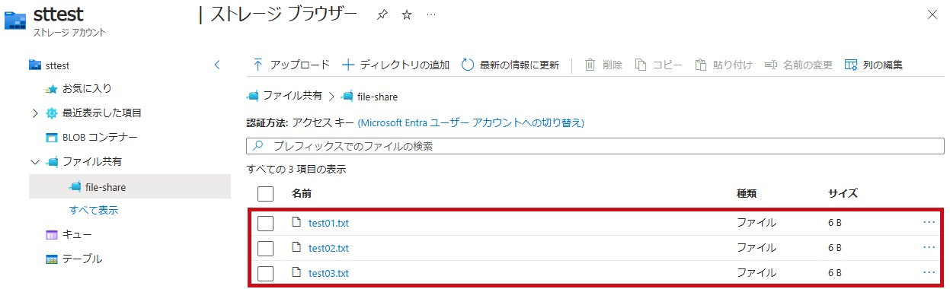
Task: Open file test01.txt
Action: point(328,224)
